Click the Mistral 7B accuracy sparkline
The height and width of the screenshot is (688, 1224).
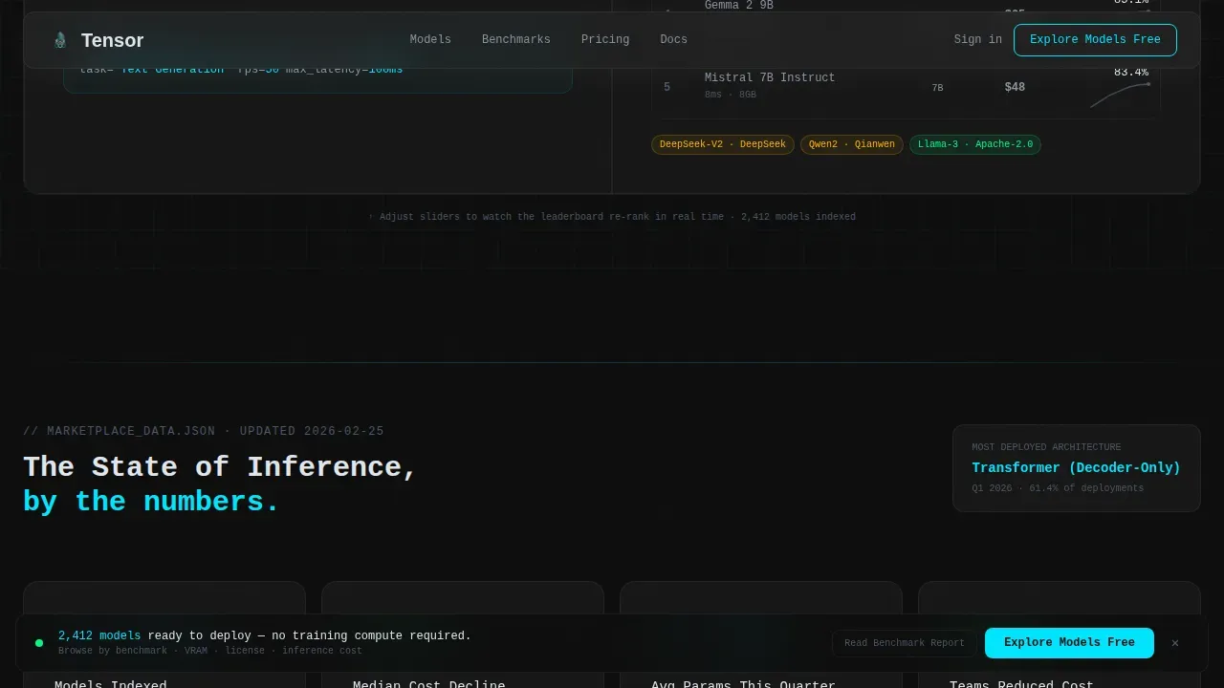click(x=1120, y=96)
